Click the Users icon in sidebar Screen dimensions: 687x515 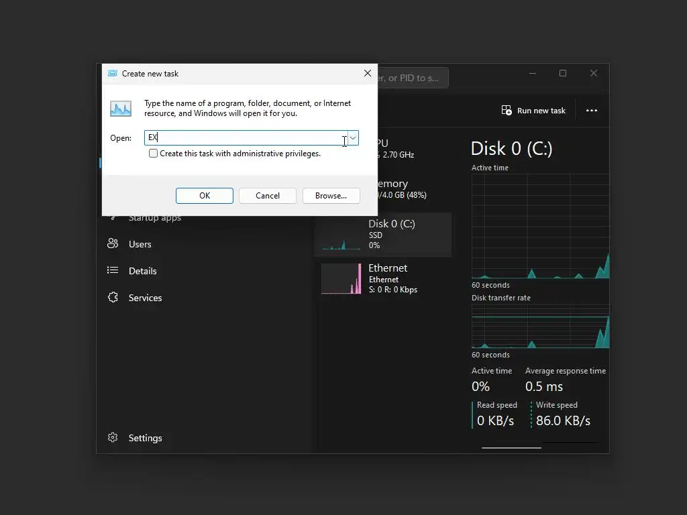(113, 243)
